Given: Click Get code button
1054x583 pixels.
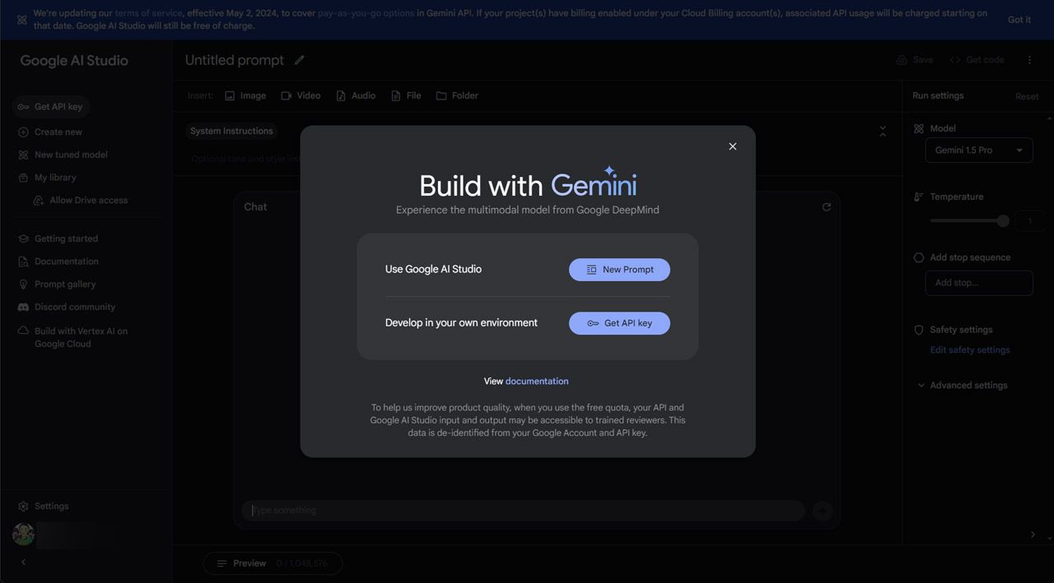Looking at the screenshot, I should [977, 60].
